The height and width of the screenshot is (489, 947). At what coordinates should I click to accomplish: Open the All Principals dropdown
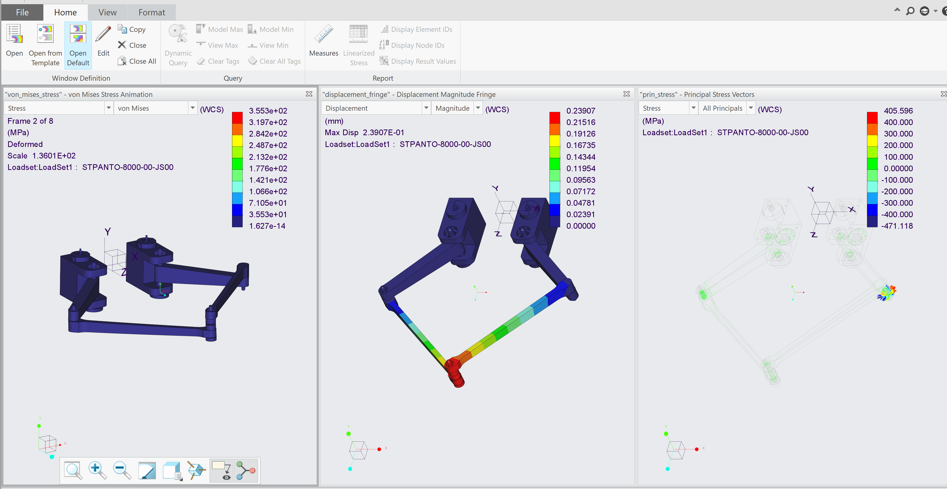(x=751, y=108)
